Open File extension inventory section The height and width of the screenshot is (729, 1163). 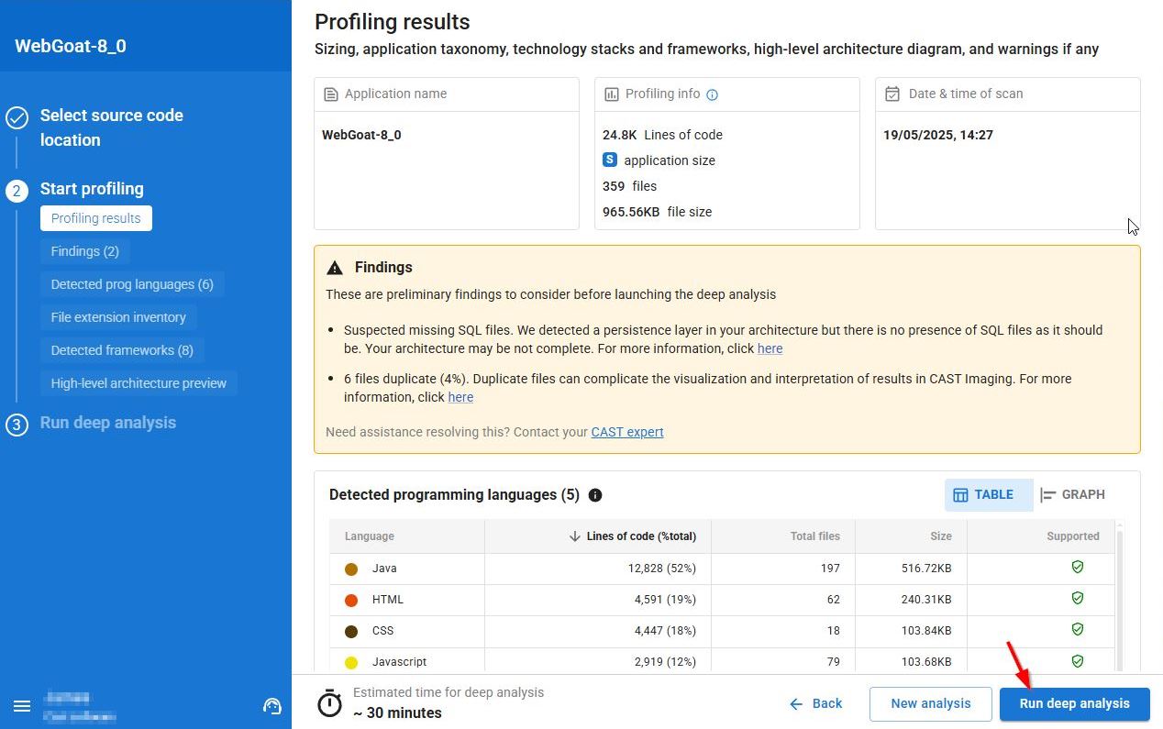[118, 317]
